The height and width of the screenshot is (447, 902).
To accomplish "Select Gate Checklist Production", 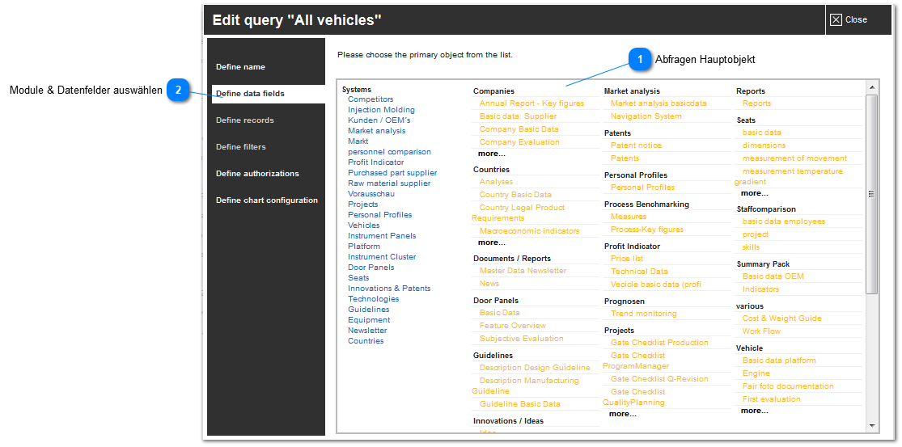I will (659, 343).
